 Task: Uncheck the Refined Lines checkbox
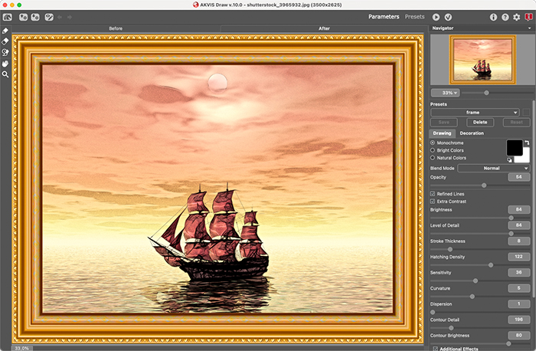click(x=433, y=194)
